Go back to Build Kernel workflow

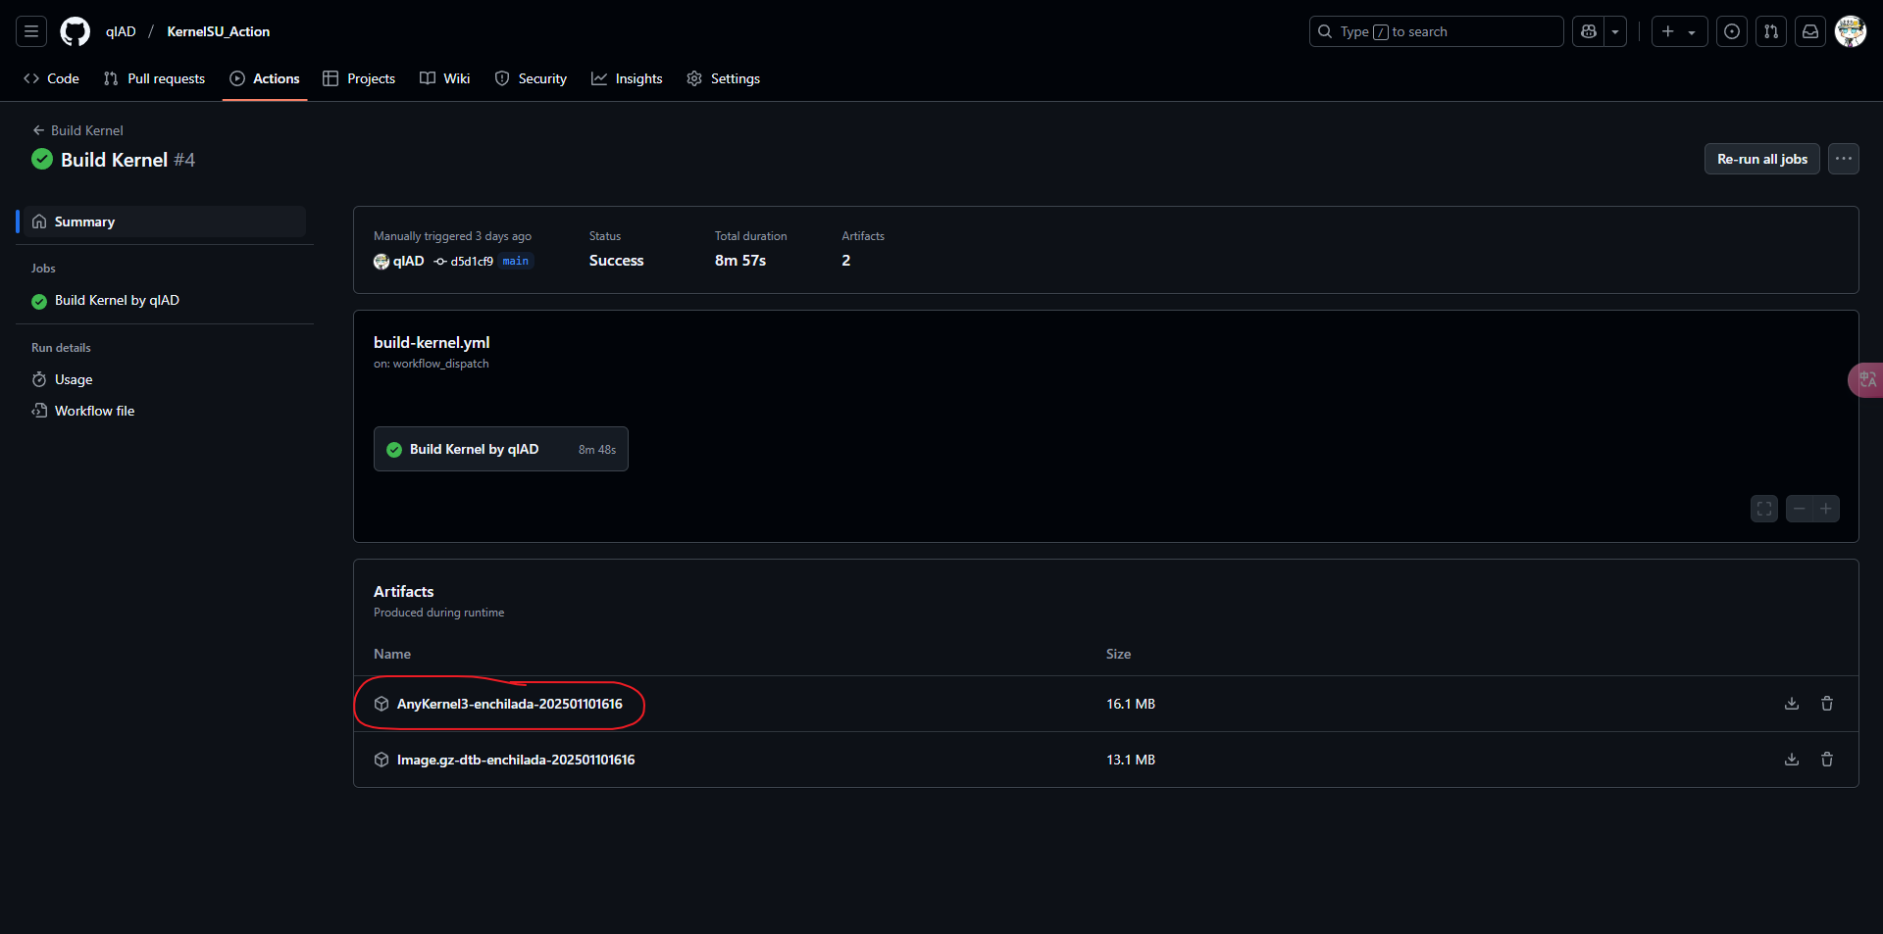[77, 130]
